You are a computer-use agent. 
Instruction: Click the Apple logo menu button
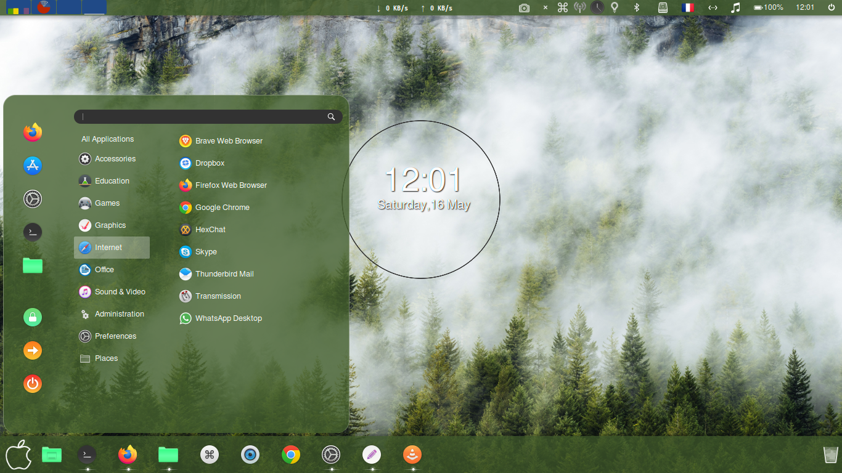pos(18,455)
